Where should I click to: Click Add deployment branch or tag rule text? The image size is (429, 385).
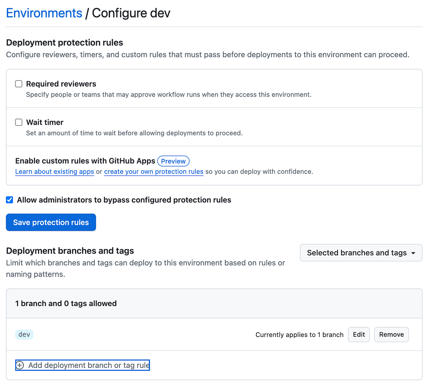pyautogui.click(x=89, y=365)
